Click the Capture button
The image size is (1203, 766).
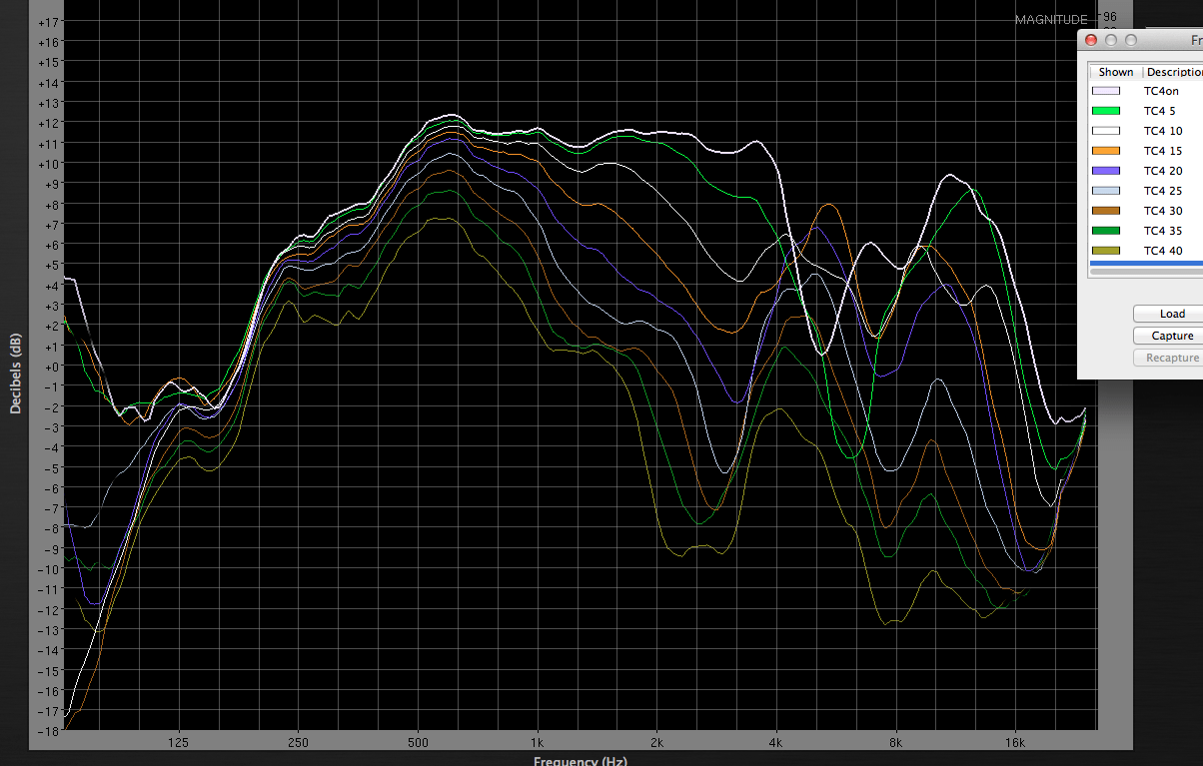tap(1168, 336)
